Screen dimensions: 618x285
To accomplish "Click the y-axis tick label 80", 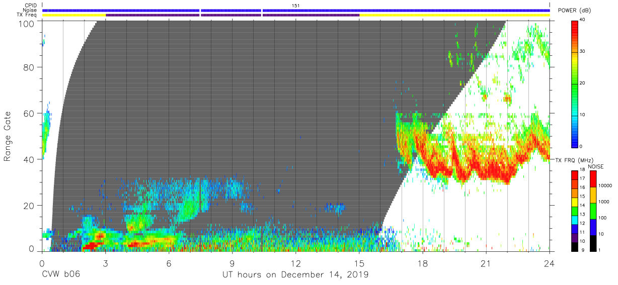I will (29, 67).
